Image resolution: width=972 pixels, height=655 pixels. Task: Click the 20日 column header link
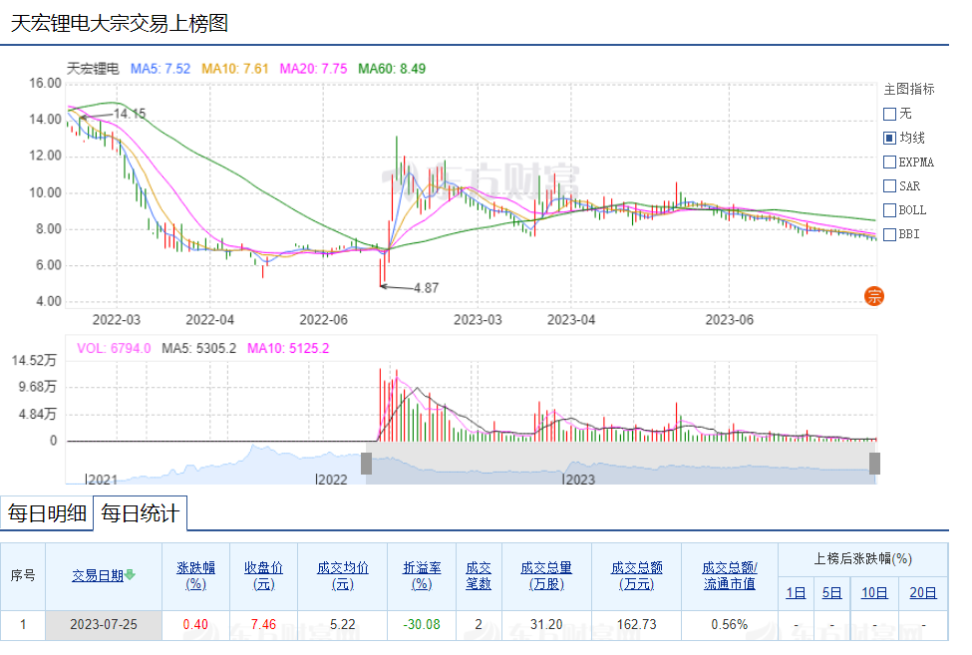click(923, 592)
